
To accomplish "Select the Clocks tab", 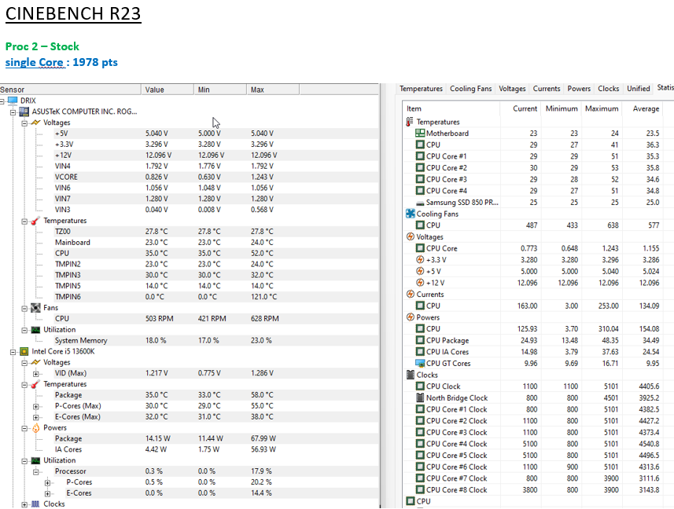I will pyautogui.click(x=608, y=89).
